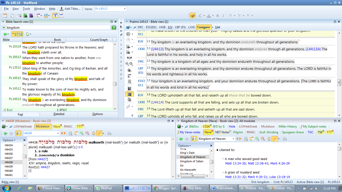Image resolution: width=342 pixels, height=192 pixels.
Task: Toggle open book icon in Mickelson book view
Action: click(x=19, y=133)
